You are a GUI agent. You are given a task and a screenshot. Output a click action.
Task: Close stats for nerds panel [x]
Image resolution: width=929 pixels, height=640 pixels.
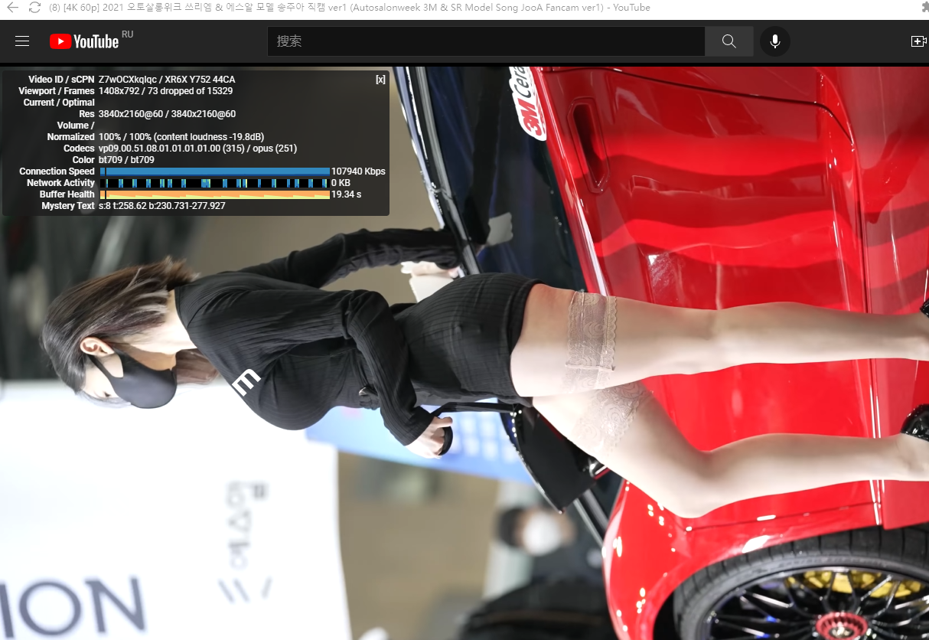click(380, 80)
